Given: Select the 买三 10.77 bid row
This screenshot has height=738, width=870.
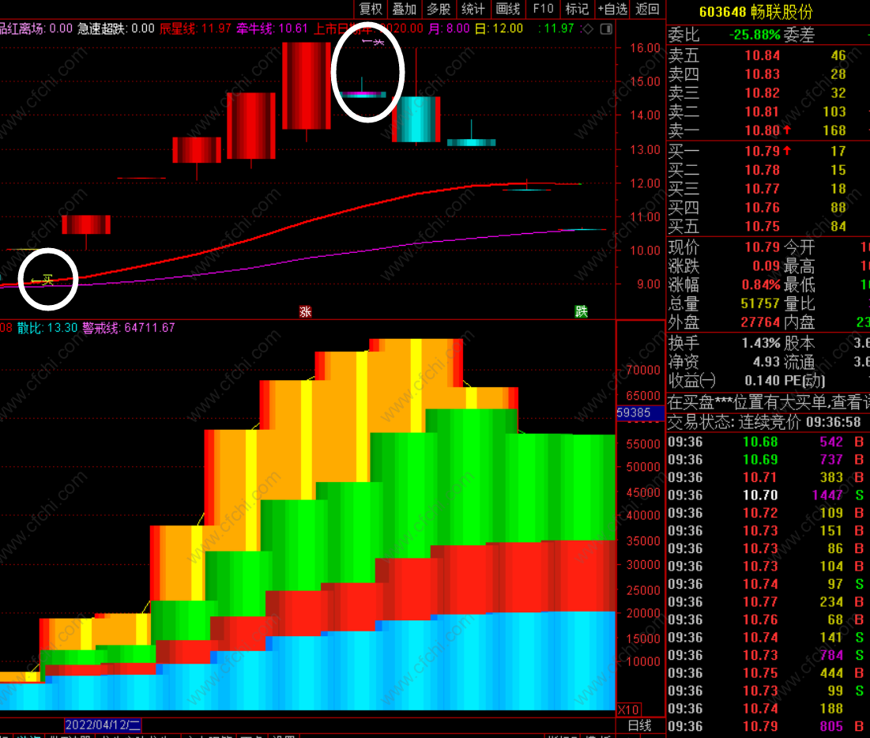Looking at the screenshot, I should tap(768, 189).
